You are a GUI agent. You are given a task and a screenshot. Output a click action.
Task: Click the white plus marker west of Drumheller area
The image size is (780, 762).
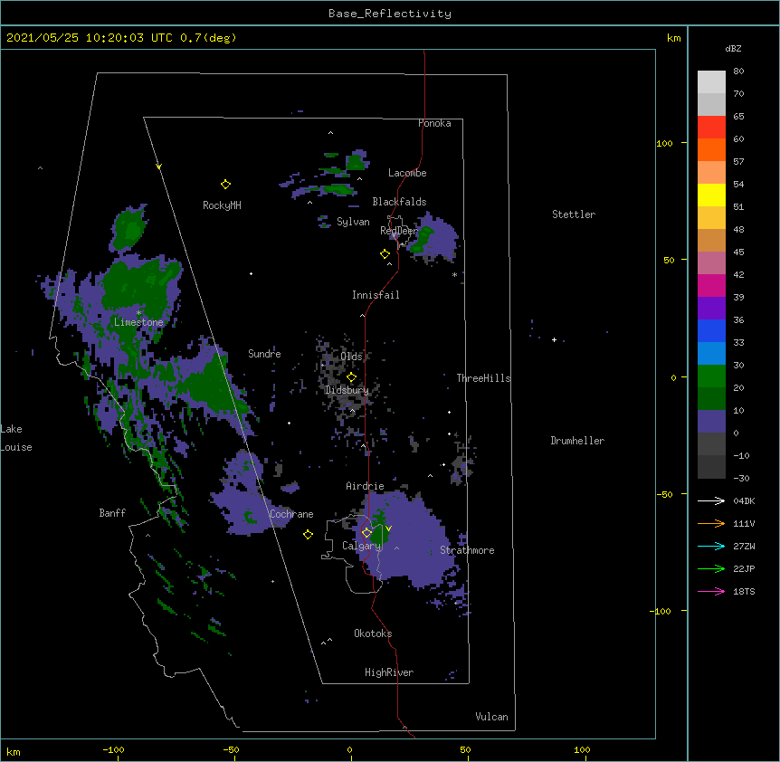[x=554, y=339]
